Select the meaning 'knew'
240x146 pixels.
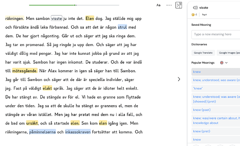216,72
